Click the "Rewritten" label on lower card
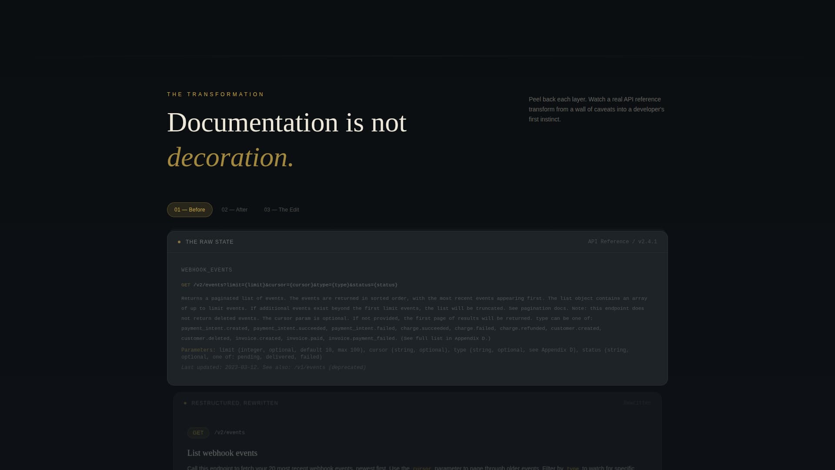 coord(637,403)
